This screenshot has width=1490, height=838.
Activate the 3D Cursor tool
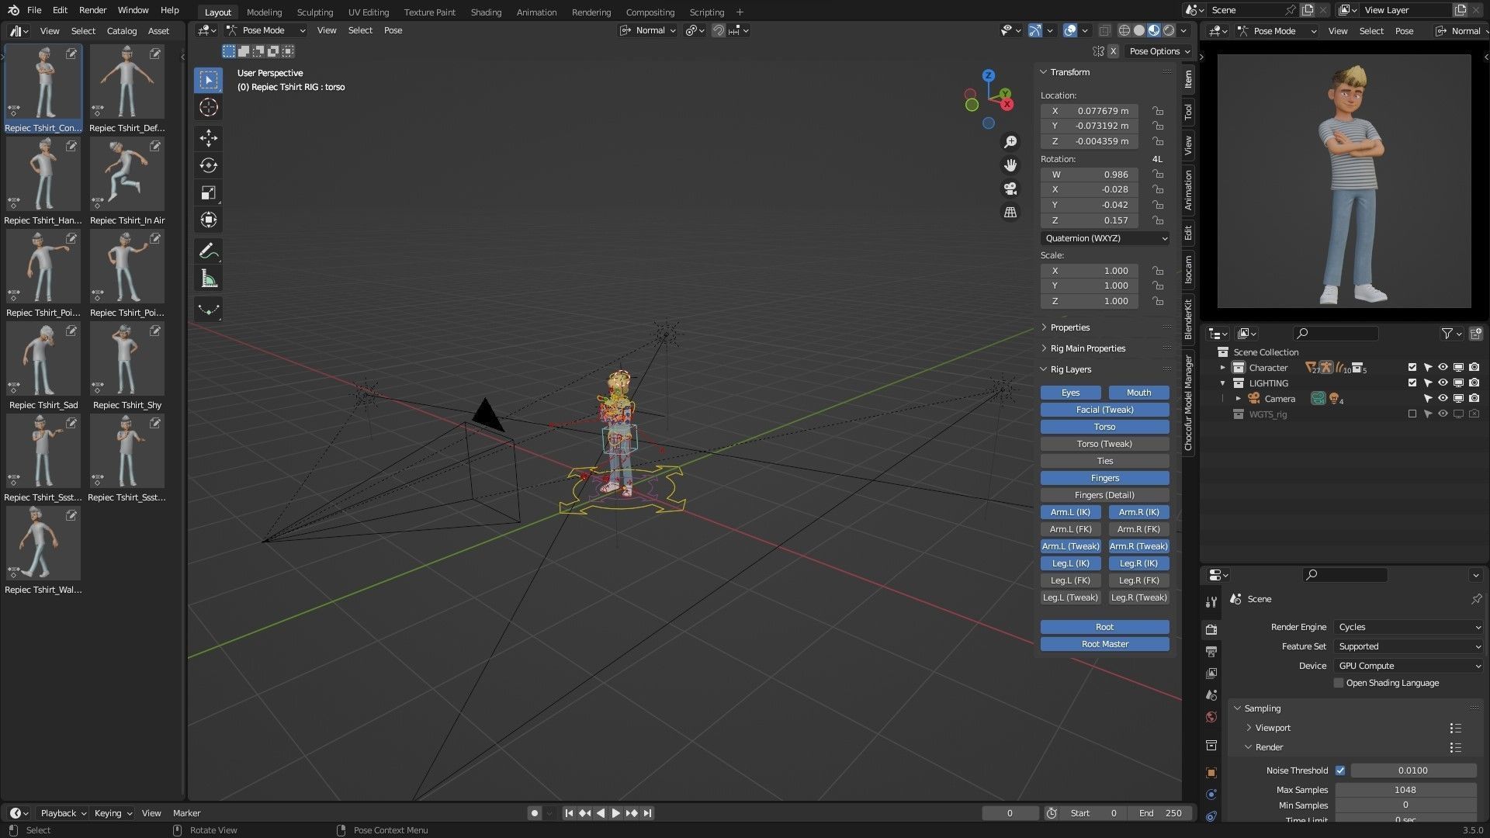click(x=208, y=107)
